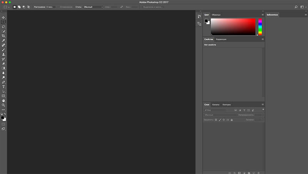Select the Rectangle shape tool
The width and height of the screenshot is (308, 174).
click(x=3, y=96)
